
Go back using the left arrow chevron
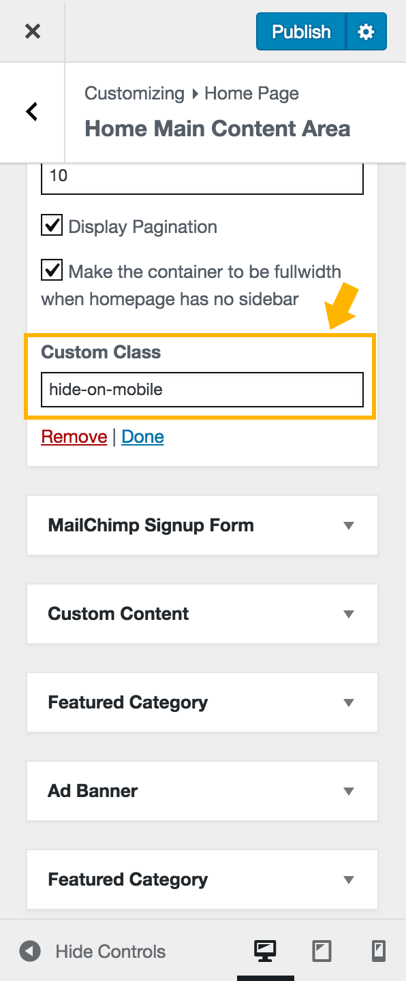click(x=31, y=112)
